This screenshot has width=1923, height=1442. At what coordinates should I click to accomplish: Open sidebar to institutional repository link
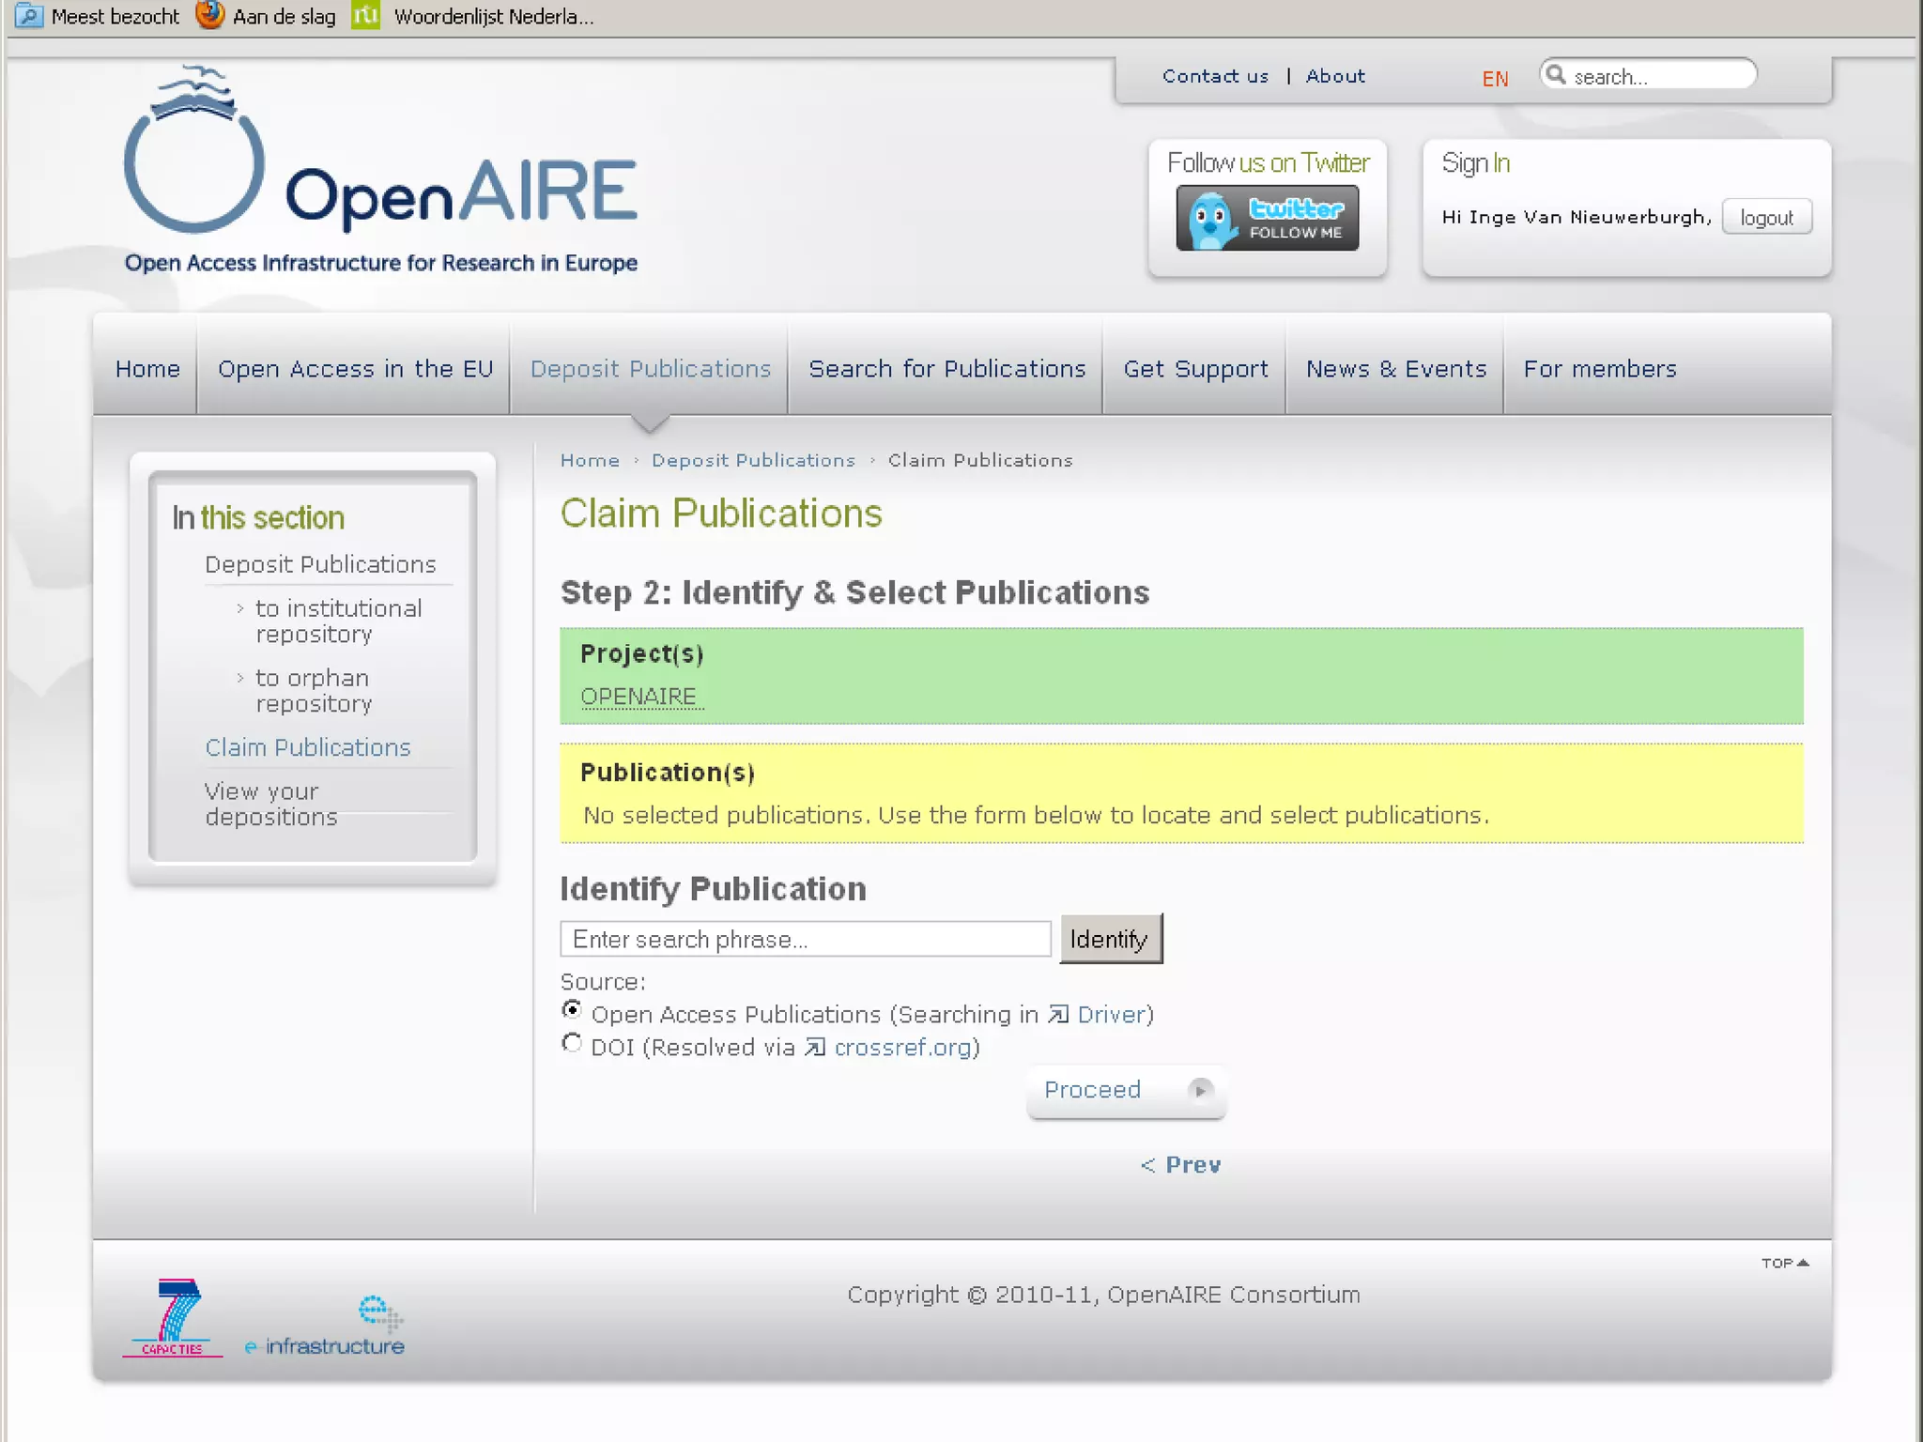[339, 621]
